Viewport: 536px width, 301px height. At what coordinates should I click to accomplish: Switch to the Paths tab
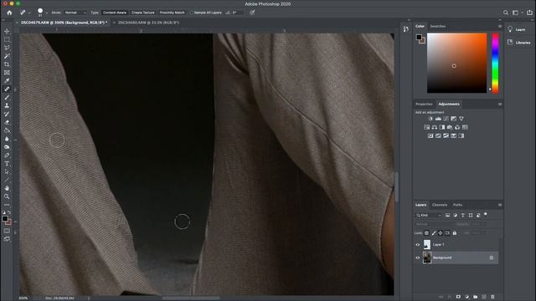click(458, 205)
